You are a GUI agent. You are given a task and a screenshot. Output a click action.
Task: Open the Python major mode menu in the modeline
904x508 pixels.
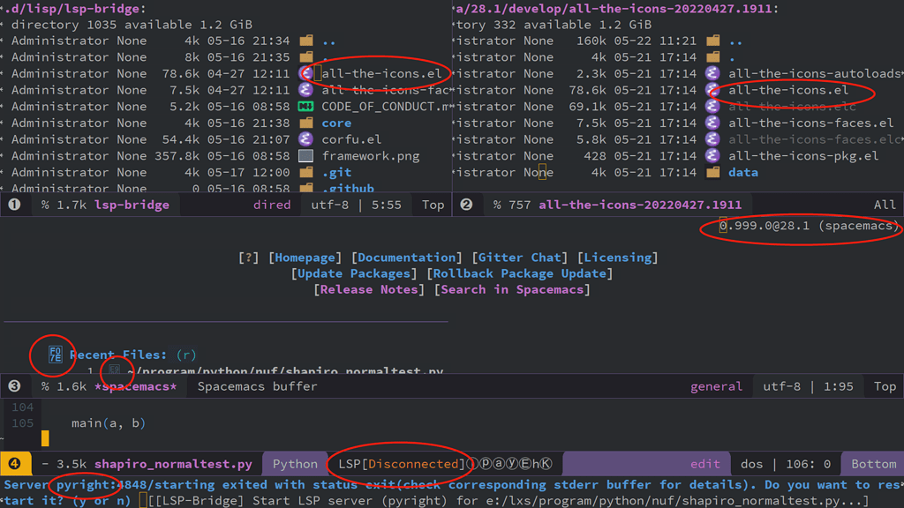coord(295,463)
